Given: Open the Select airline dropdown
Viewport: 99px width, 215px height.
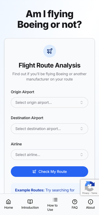Looking at the screenshot, I should (x=50, y=155).
